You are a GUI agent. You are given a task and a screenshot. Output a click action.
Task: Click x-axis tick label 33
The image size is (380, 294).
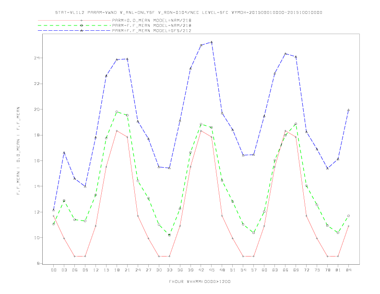pos(169,270)
